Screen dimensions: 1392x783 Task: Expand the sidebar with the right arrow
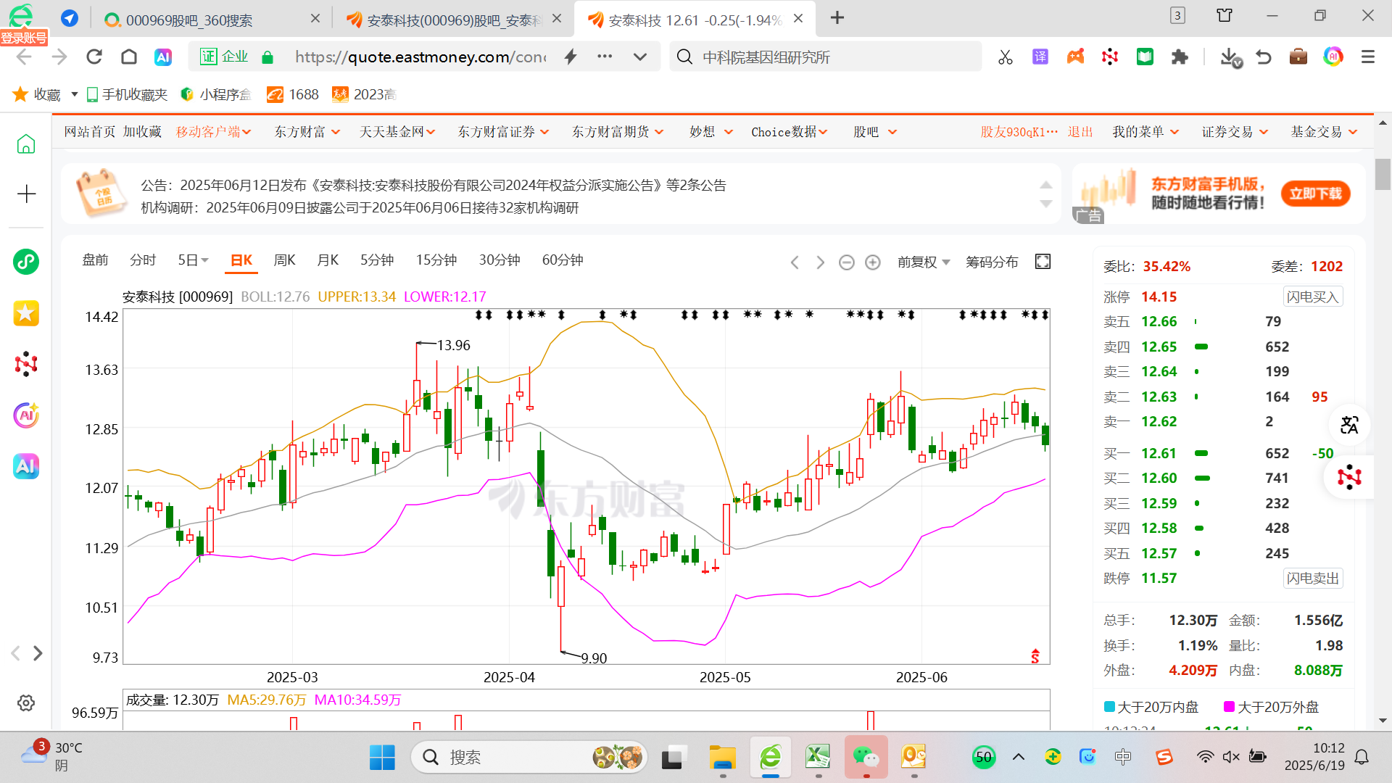38,653
